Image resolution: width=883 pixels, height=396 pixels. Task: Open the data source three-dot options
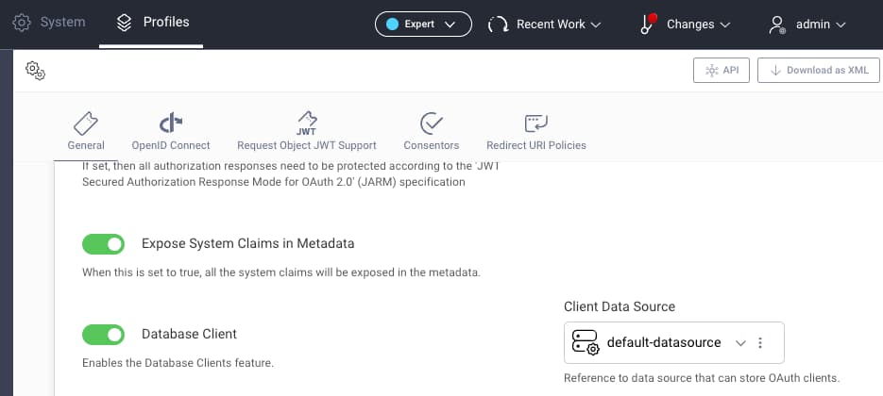point(760,343)
